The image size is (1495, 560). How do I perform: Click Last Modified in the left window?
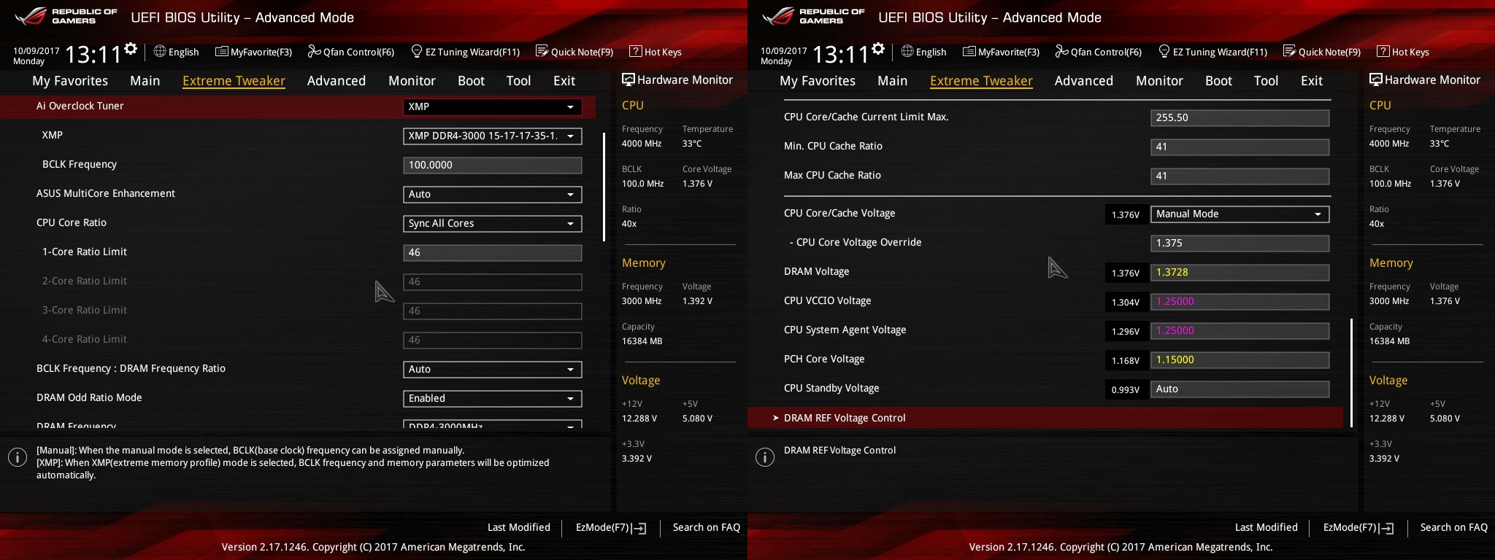tap(519, 527)
